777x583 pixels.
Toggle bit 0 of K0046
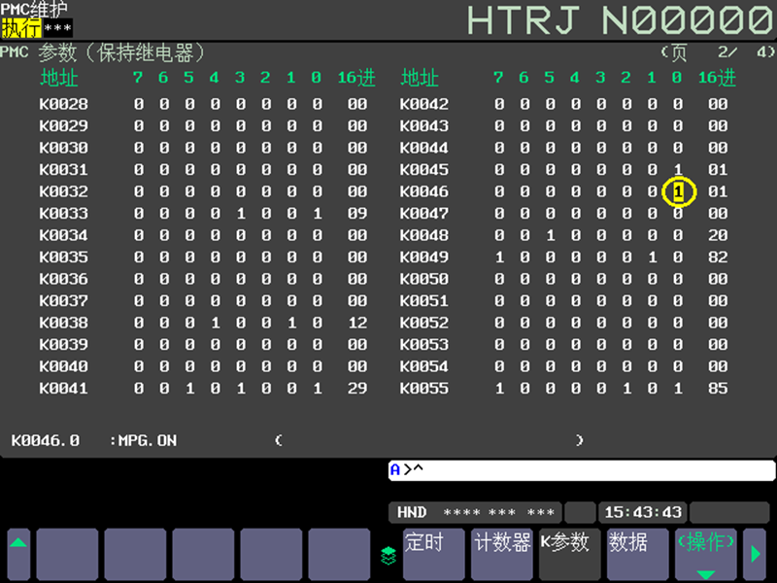click(x=678, y=191)
